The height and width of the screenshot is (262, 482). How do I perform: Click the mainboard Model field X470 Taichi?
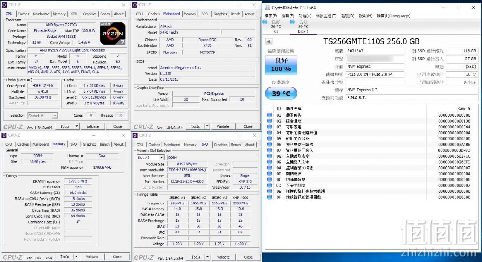(189, 32)
